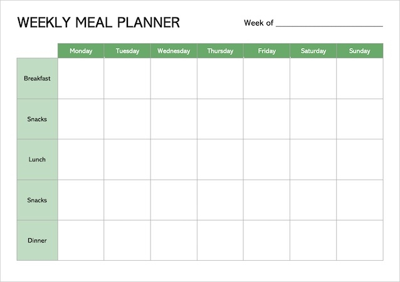
Task: Click the Sunday column header
Action: point(359,51)
